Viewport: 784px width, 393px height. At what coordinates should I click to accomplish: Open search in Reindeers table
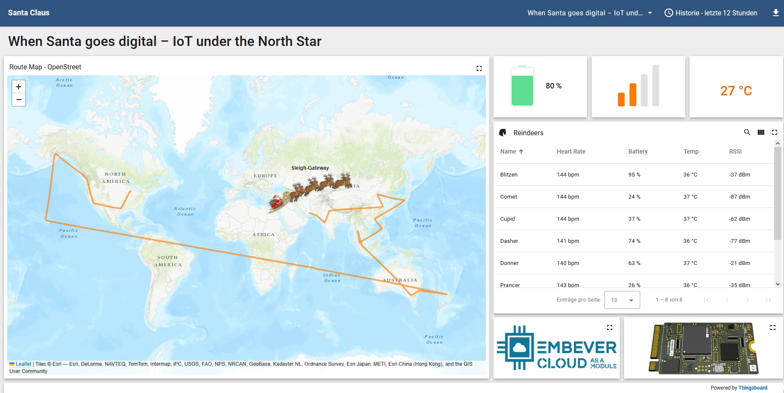coord(747,132)
